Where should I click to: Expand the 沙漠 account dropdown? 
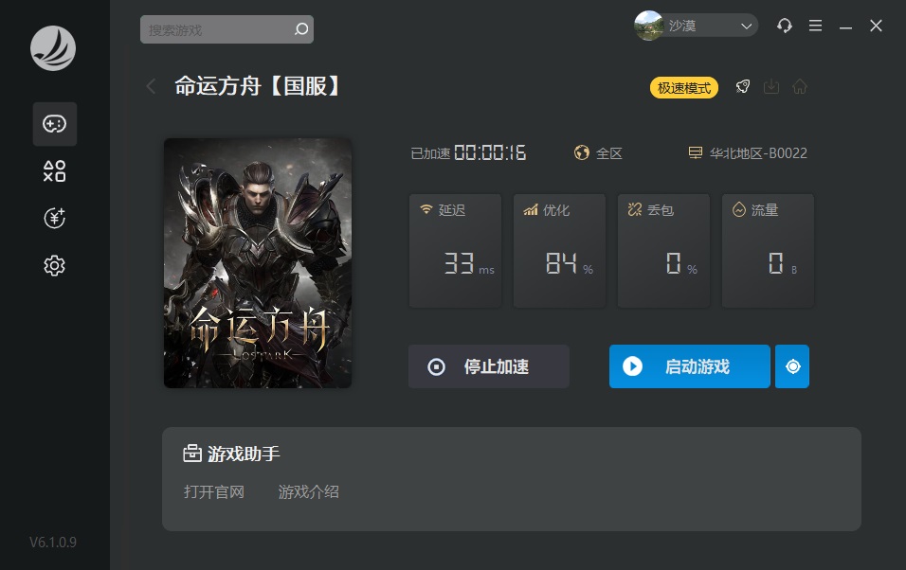[746, 26]
